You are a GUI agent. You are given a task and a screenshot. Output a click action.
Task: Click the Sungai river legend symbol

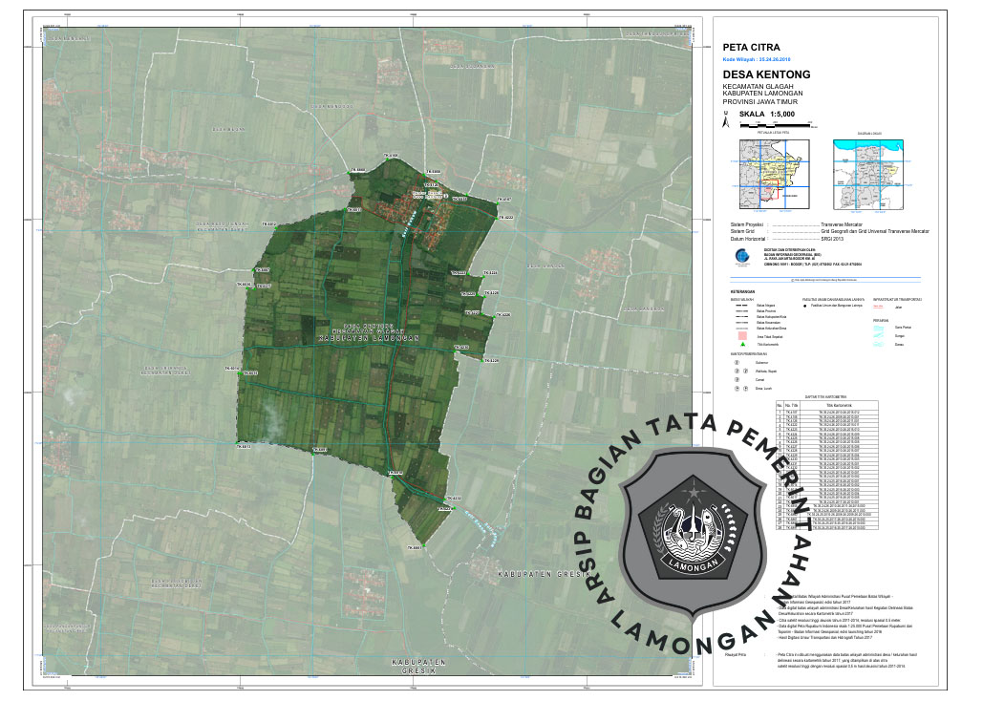(878, 336)
